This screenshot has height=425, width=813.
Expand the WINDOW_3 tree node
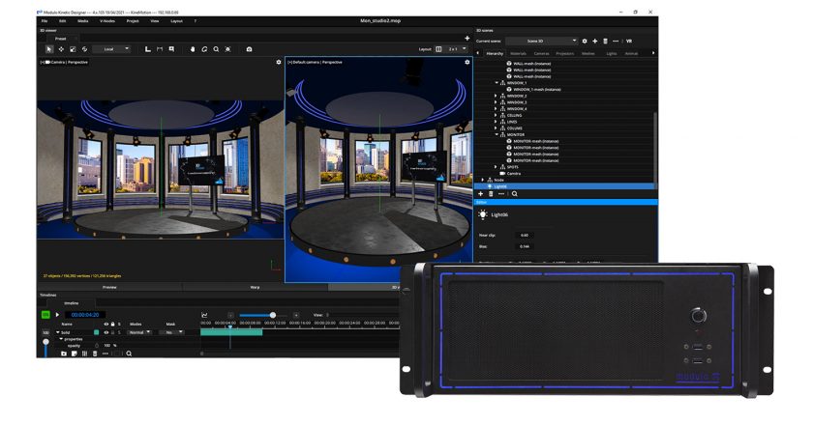click(x=497, y=102)
